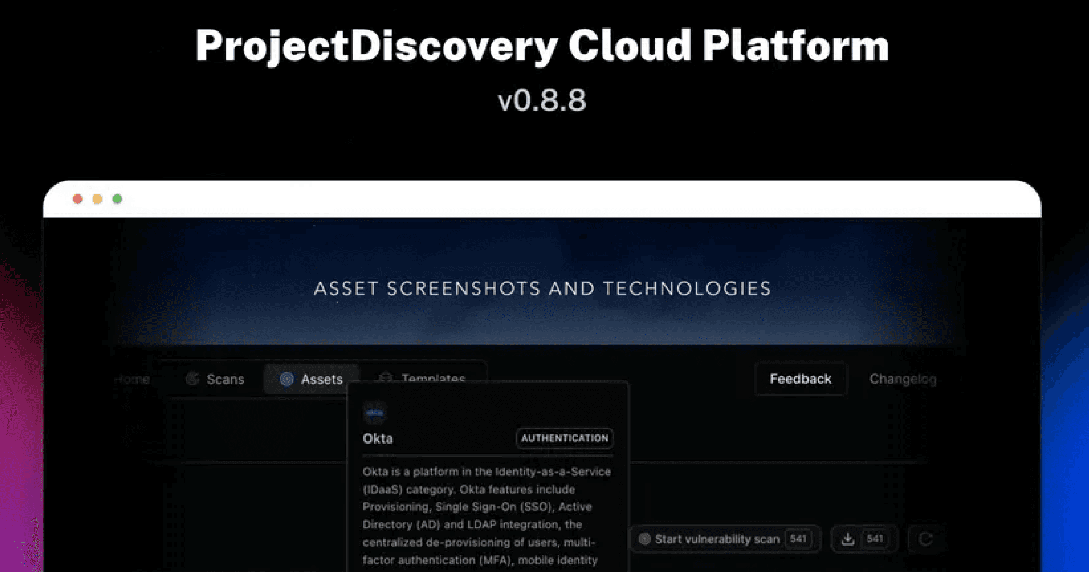This screenshot has width=1089, height=572.
Task: Click the Scans tab icon
Action: (x=192, y=379)
